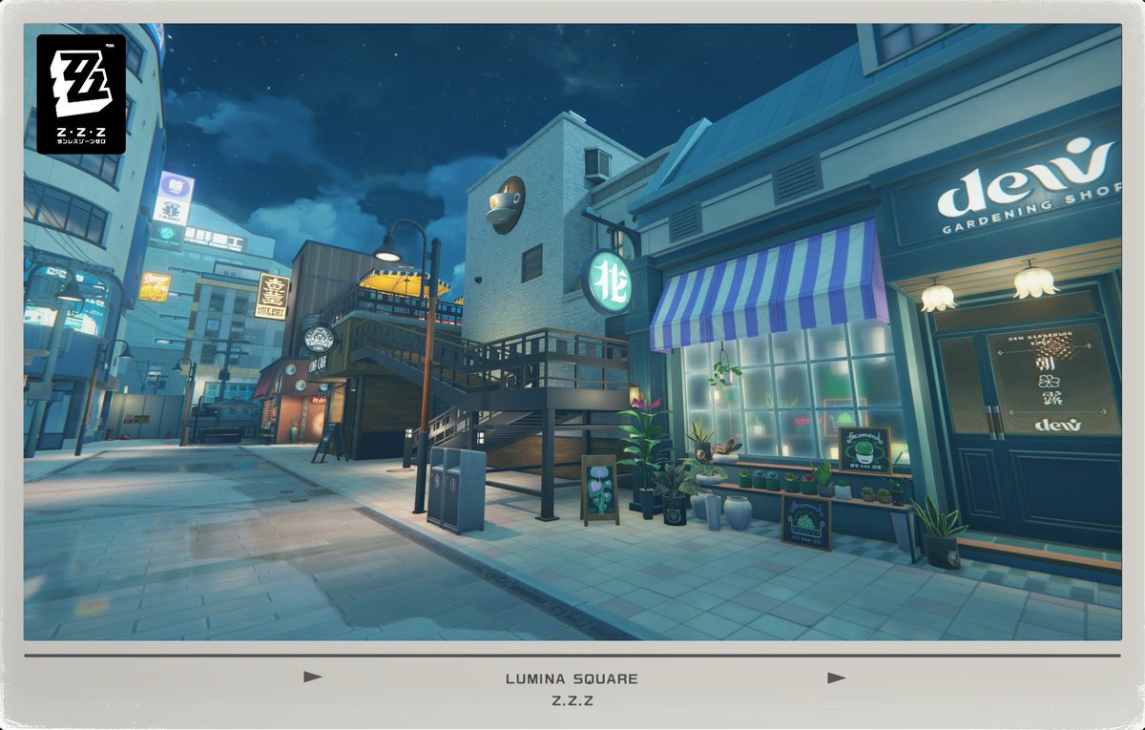Click the LUMINA SQUARE caption text
This screenshot has height=730, width=1145.
(x=572, y=679)
